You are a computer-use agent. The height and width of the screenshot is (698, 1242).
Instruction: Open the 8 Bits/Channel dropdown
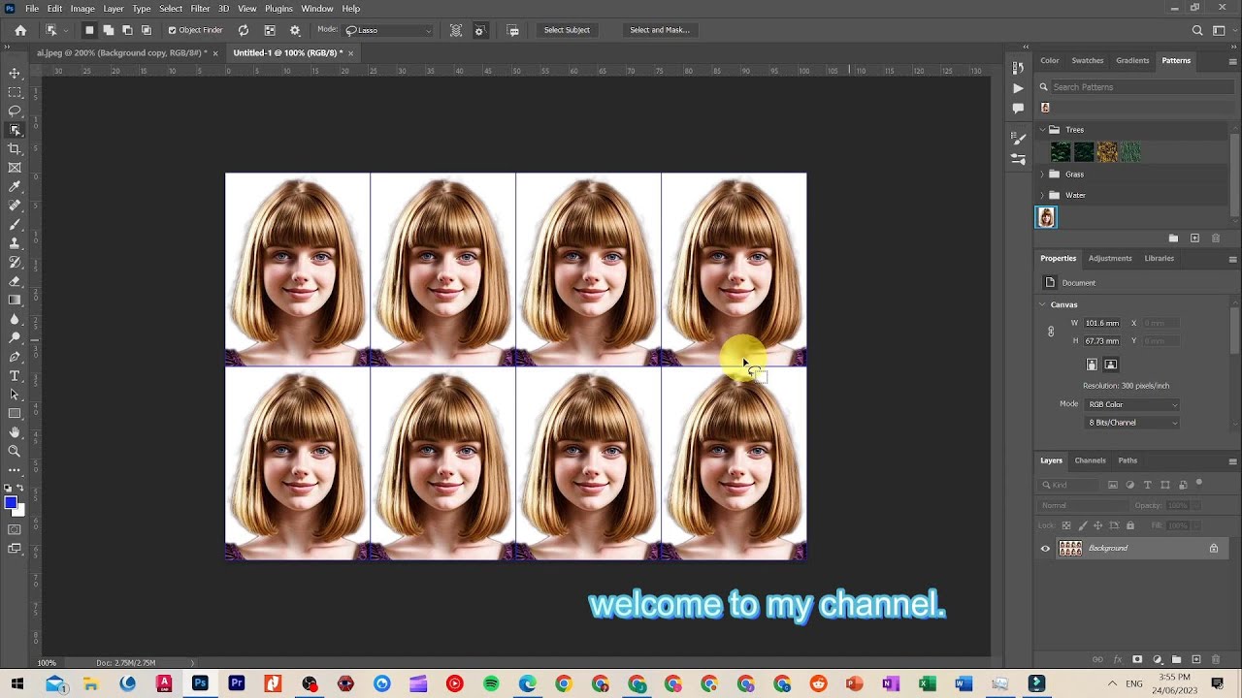coord(1132,423)
